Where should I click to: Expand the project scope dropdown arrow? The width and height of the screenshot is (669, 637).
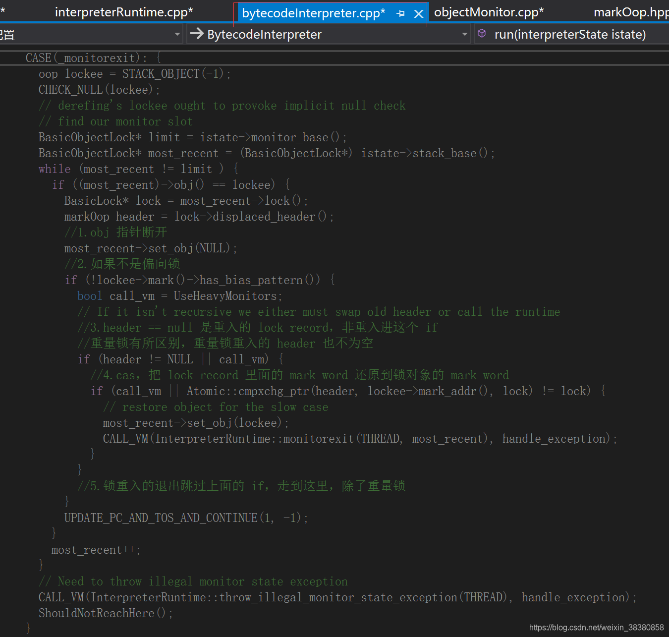point(177,34)
